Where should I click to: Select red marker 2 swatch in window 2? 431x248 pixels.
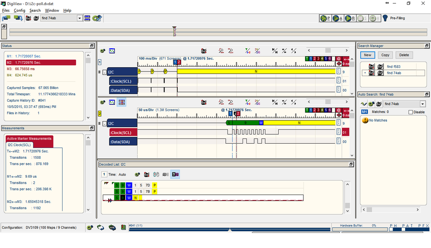pos(315,110)
